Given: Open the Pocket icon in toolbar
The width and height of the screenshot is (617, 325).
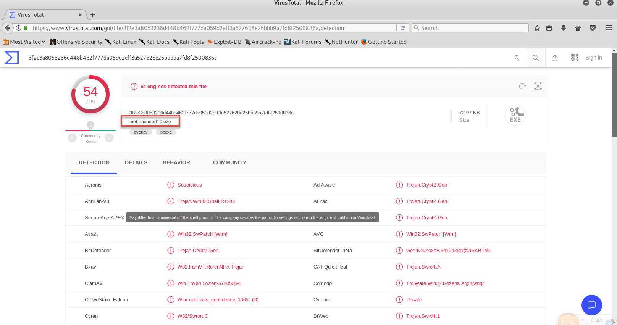Looking at the screenshot, I should point(593,28).
